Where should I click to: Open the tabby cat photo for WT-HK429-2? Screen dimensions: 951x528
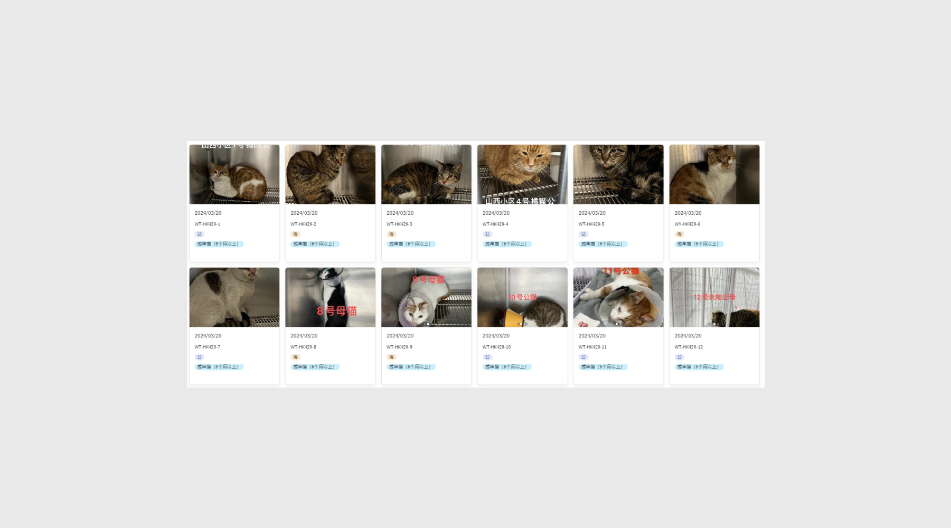point(330,174)
